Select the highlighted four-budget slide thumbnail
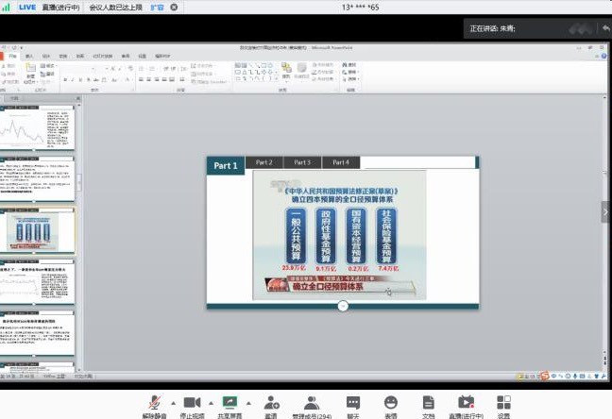612x419 pixels. pyautogui.click(x=39, y=230)
